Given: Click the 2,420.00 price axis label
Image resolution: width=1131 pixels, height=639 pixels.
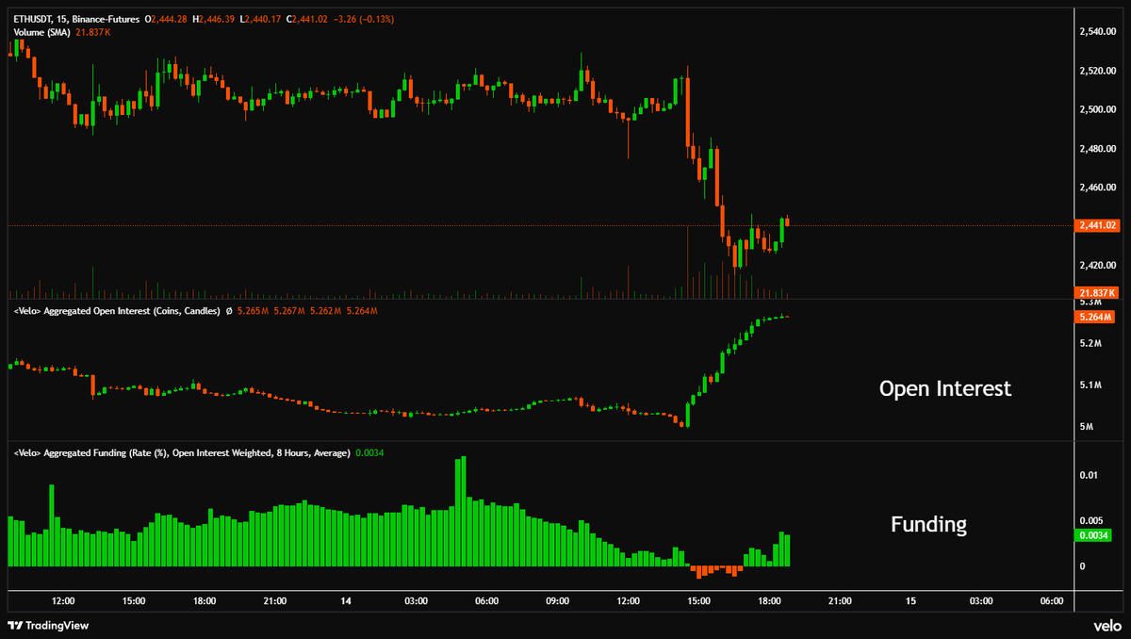Looking at the screenshot, I should pos(1097,265).
